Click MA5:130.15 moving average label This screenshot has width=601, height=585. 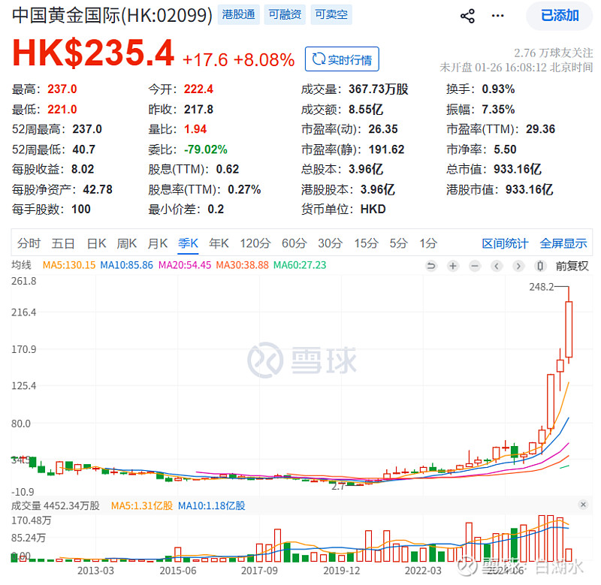tap(69, 265)
